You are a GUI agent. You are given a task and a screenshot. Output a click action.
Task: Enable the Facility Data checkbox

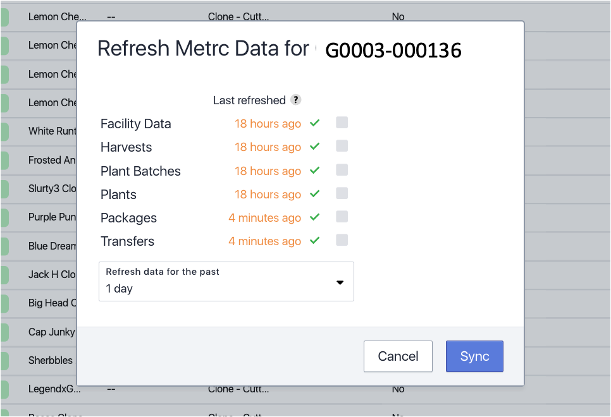pos(342,123)
